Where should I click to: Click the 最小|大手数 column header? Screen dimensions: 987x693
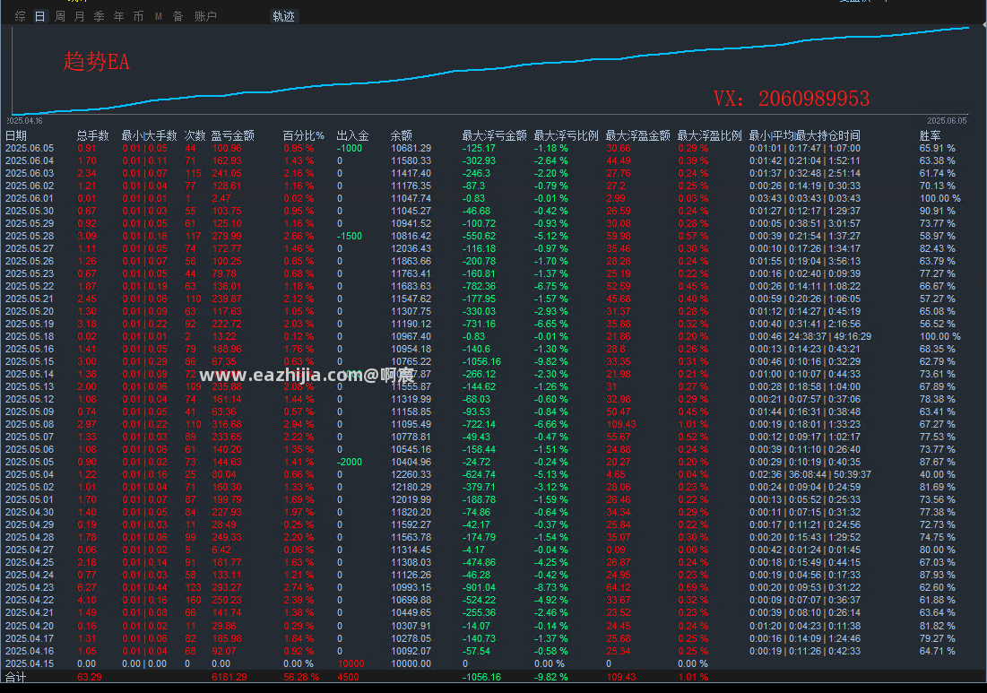[149, 135]
